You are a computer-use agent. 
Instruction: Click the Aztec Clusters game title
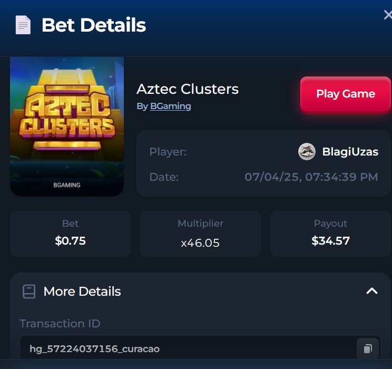point(188,89)
